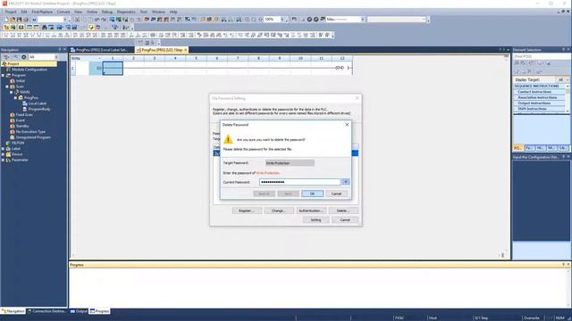Switch to the Progress bottom tab

100,311
